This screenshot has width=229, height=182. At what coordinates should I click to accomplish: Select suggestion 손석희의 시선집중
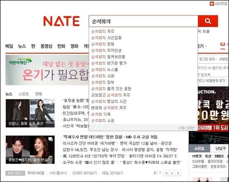pyautogui.click(x=106, y=38)
